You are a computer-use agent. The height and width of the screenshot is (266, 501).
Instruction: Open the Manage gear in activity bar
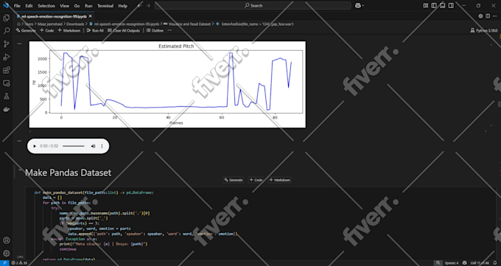coord(7,253)
